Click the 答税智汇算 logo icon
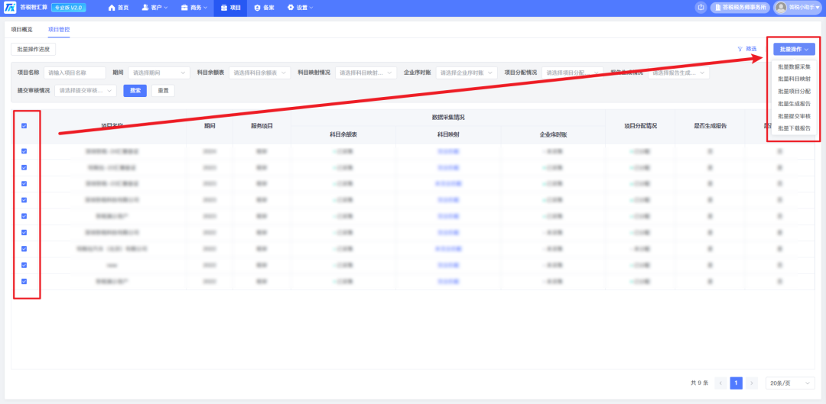Viewport: 826px width, 404px height. click(10, 8)
